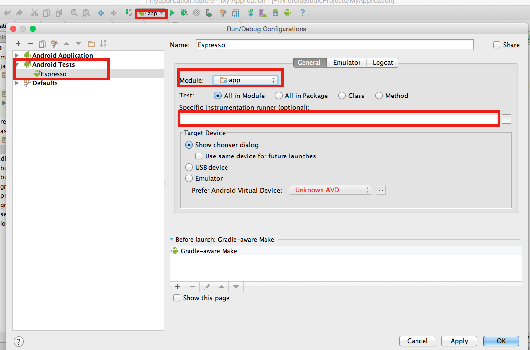Click the Name text field
Screen dimensions: 530x350
point(334,45)
